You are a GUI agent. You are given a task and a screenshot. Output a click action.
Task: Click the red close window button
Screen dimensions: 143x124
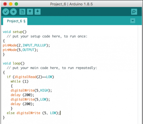5,4
